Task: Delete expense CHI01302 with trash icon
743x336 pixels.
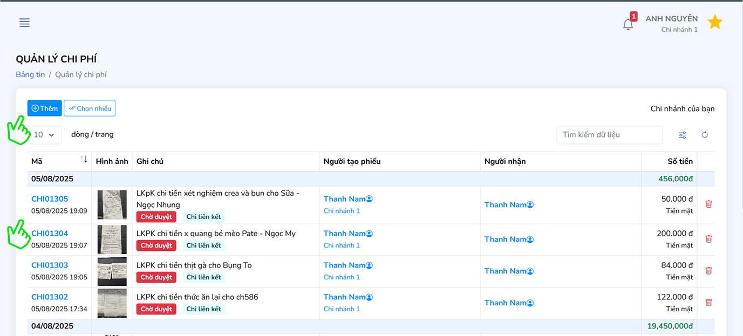Action: pyautogui.click(x=708, y=303)
